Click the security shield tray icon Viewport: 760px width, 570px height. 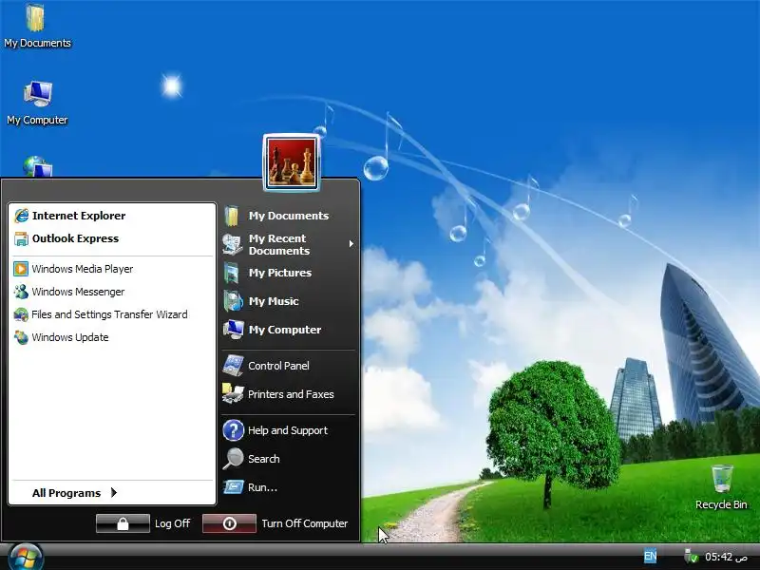click(691, 557)
